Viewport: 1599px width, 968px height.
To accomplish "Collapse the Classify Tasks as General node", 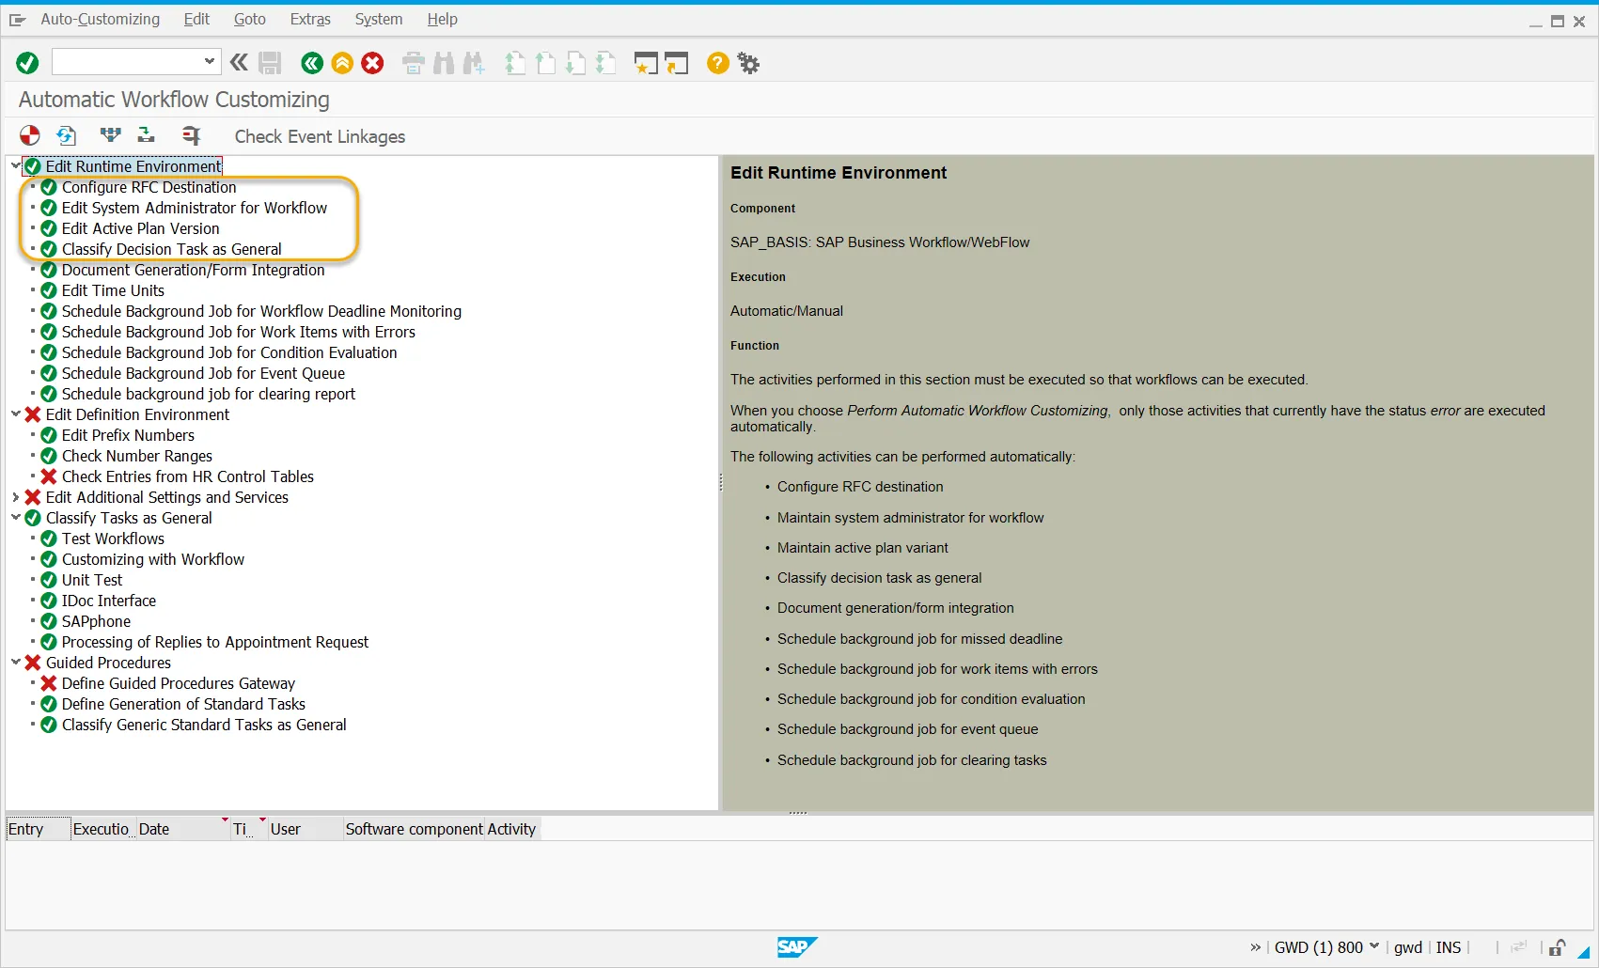I will 15,518.
